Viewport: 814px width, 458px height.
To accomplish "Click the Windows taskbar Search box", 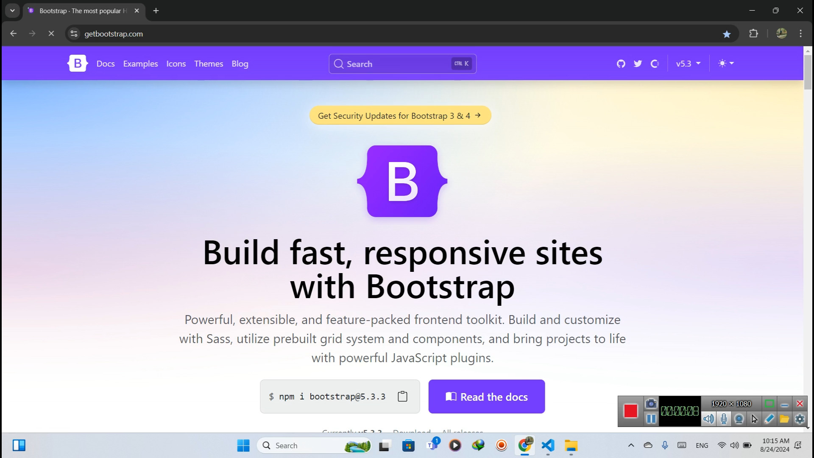I will (314, 445).
